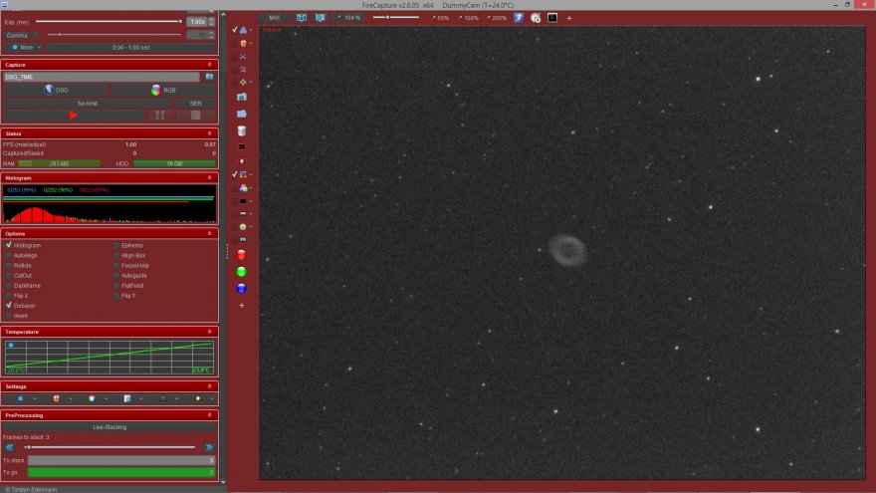Click the MAX display size button
The height and width of the screenshot is (493, 876).
click(x=274, y=18)
